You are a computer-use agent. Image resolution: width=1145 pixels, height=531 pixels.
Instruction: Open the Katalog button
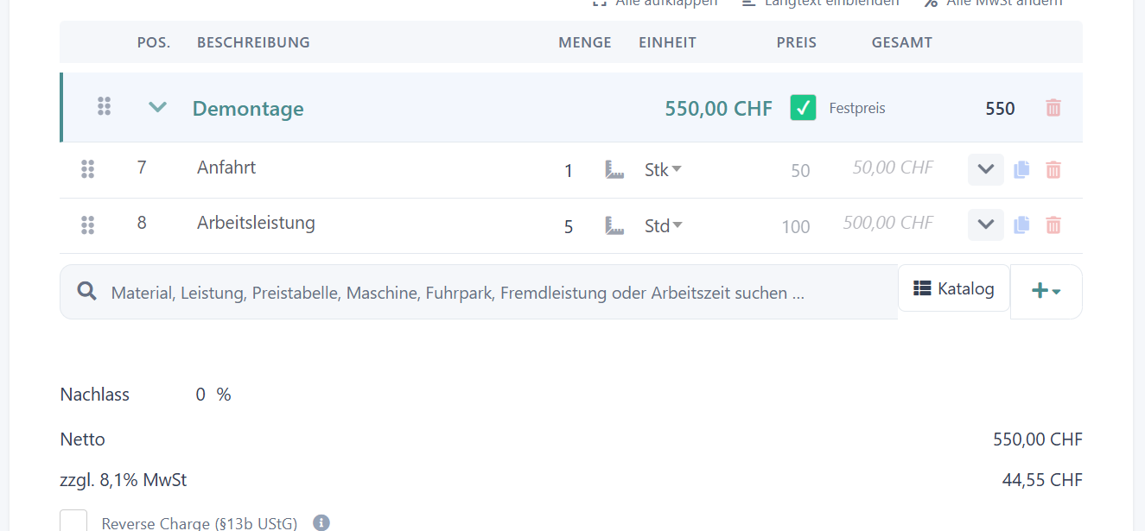click(954, 288)
